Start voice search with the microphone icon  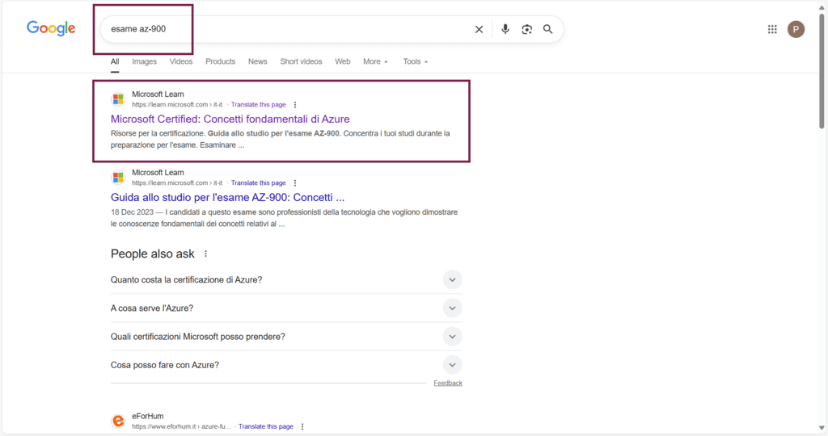pyautogui.click(x=505, y=29)
